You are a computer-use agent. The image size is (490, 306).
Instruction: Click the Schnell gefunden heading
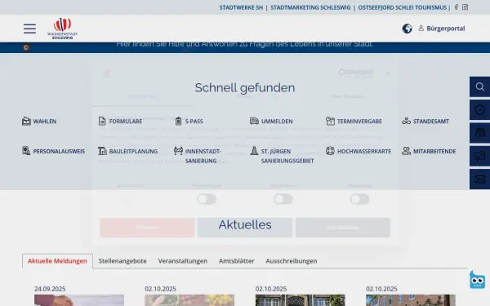click(245, 88)
